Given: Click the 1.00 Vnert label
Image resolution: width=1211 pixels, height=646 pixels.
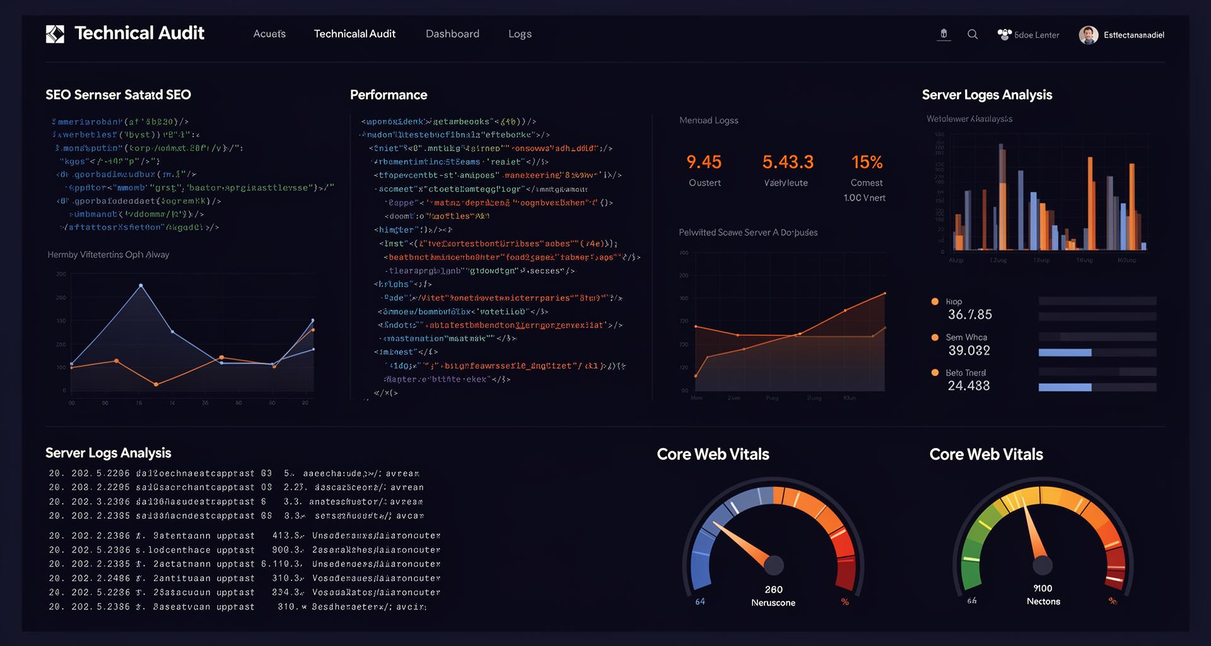Looking at the screenshot, I should (x=864, y=198).
